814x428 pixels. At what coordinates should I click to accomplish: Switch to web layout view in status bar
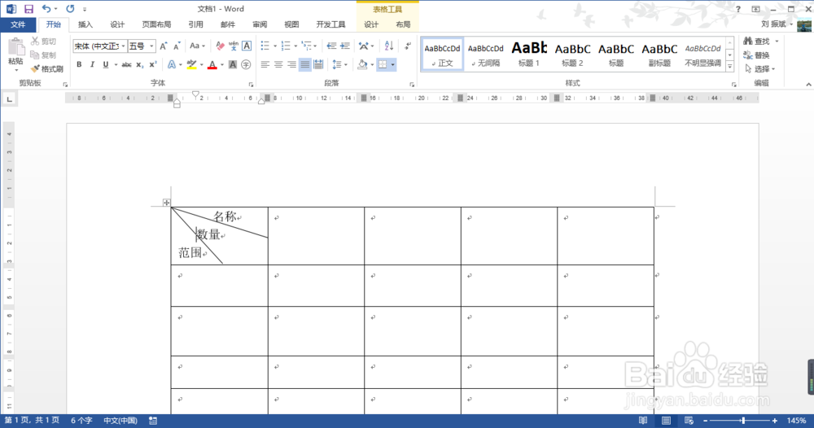coord(689,421)
